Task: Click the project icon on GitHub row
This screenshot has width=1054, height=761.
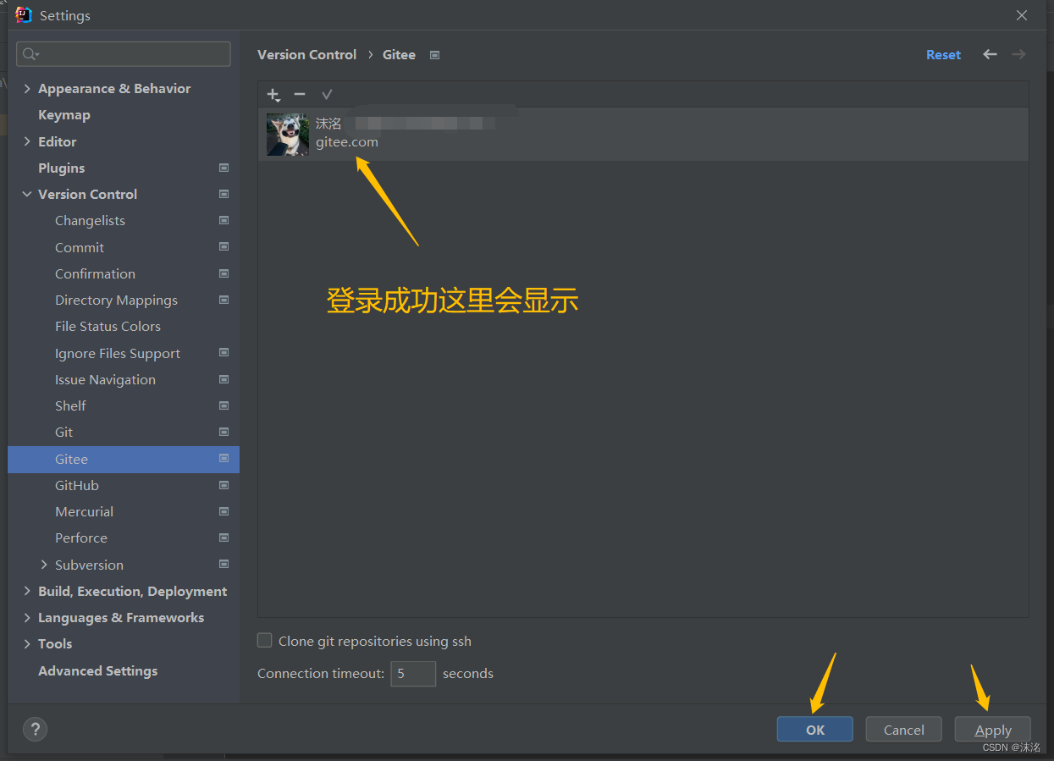Action: click(223, 485)
